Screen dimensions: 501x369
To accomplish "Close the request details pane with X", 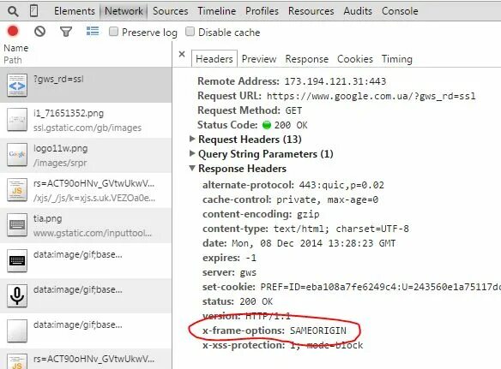I will [x=182, y=54].
